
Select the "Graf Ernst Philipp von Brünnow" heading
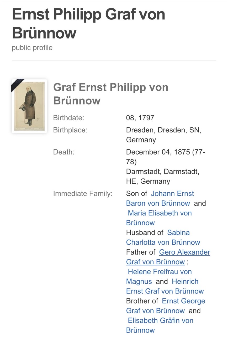(111, 94)
